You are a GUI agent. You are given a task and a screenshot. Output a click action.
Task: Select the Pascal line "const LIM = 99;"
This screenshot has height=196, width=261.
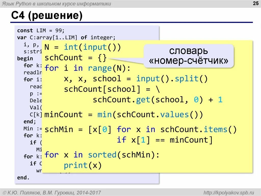click(x=41, y=30)
